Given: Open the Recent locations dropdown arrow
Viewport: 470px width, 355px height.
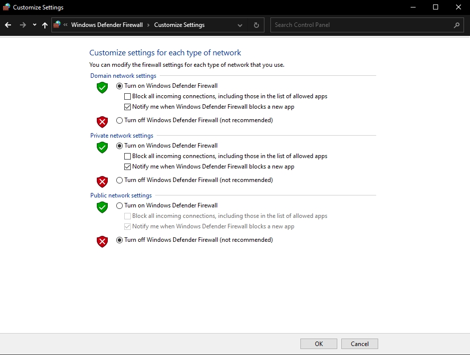Looking at the screenshot, I should click(x=34, y=25).
